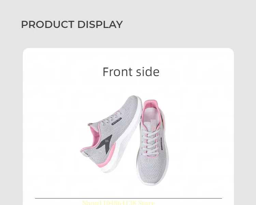Click the PRODUCT DISPLAY heading

pyautogui.click(x=72, y=25)
